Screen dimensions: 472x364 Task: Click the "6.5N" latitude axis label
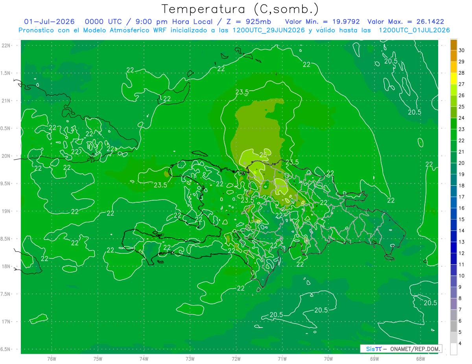pos(6,349)
